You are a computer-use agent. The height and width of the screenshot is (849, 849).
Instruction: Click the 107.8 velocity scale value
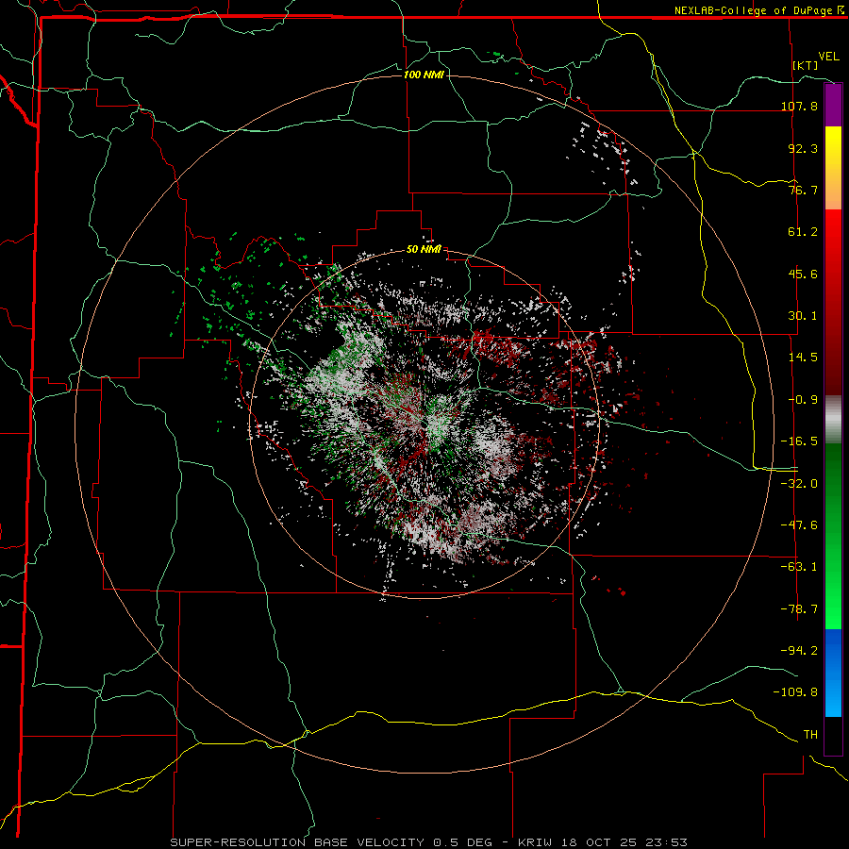click(x=799, y=106)
